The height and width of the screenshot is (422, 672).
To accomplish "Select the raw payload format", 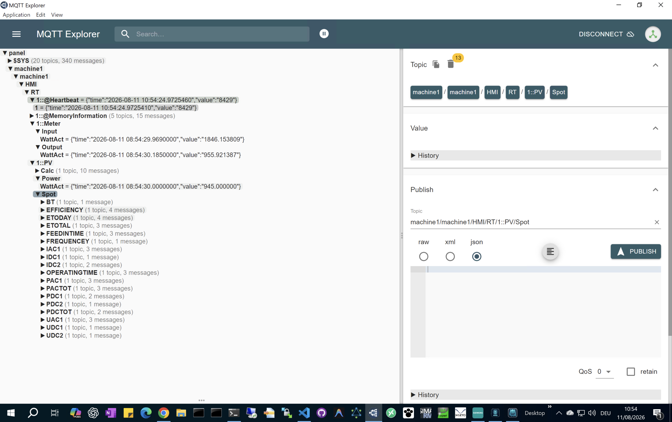I will [423, 256].
